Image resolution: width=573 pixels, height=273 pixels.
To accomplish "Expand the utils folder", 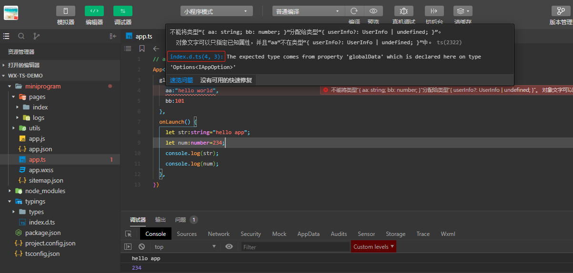I will pos(60,128).
